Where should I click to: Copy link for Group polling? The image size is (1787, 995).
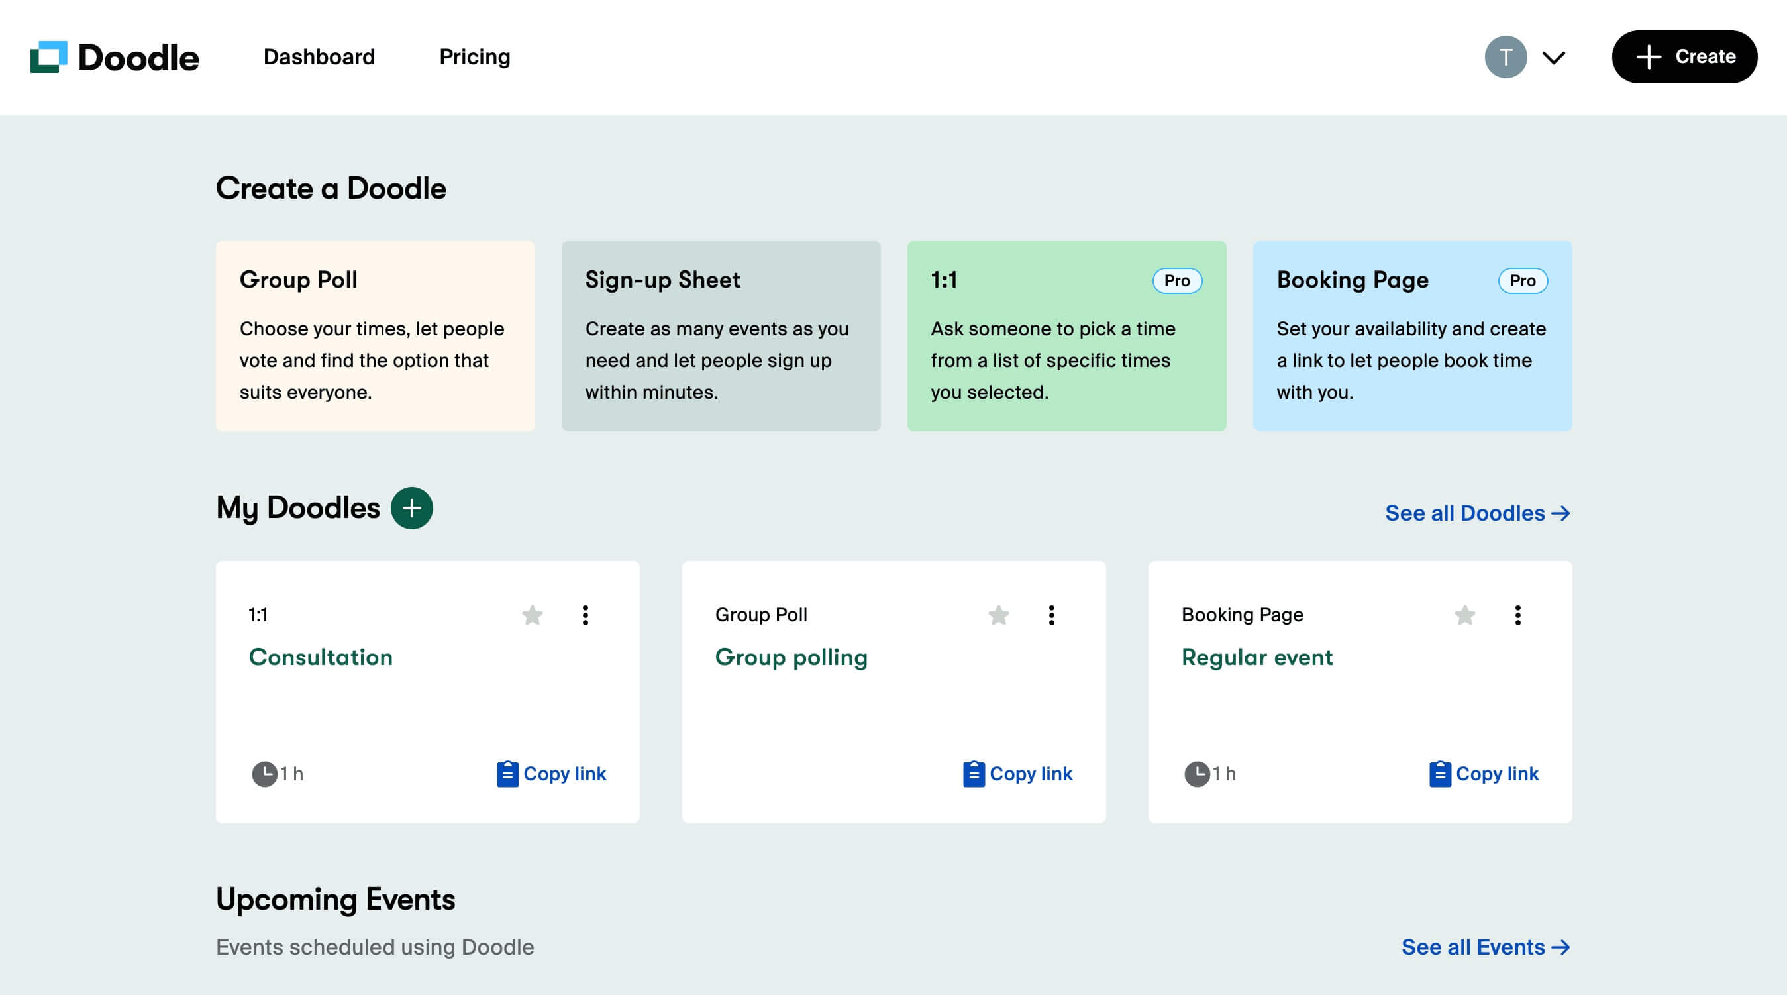click(1017, 774)
